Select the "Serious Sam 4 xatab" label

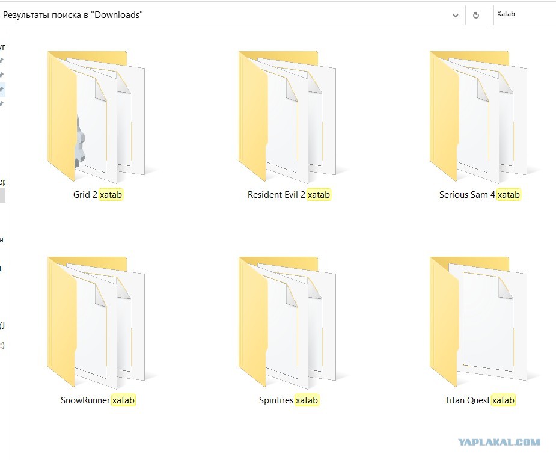(x=480, y=195)
